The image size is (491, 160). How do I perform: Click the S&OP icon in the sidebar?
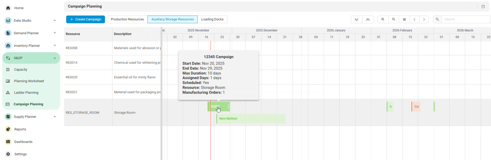(x=8, y=58)
